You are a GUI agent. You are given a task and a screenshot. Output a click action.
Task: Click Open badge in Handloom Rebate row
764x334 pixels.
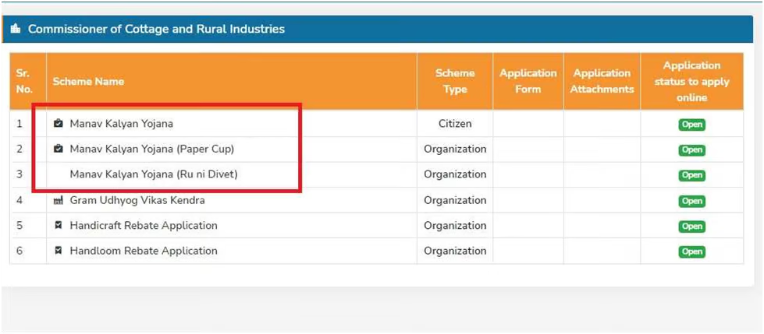coord(692,251)
